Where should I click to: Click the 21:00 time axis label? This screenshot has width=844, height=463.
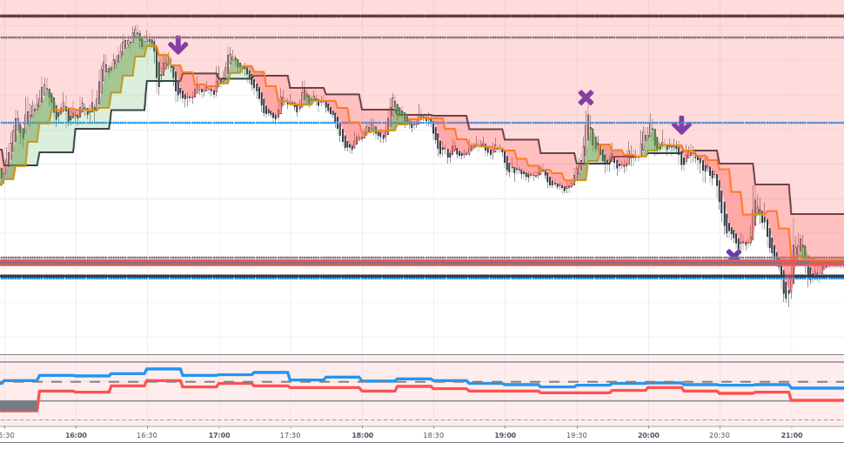coord(792,435)
